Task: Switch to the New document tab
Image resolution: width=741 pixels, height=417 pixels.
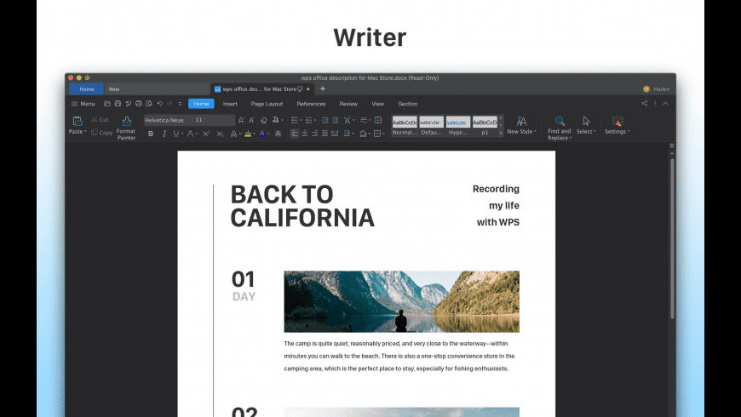Action: (158, 89)
